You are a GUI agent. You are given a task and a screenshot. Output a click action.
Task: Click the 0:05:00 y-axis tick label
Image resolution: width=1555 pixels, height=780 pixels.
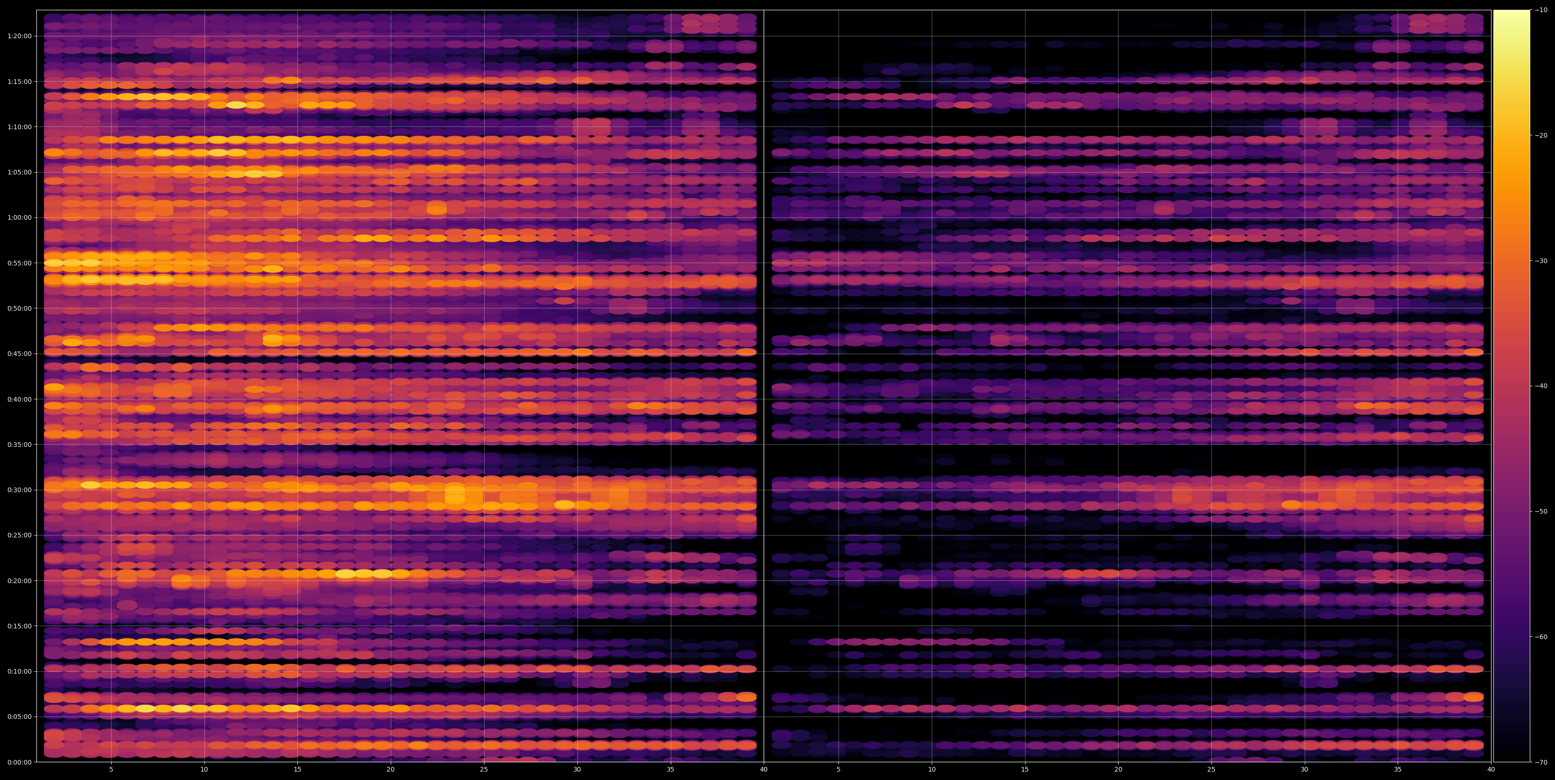coord(19,717)
